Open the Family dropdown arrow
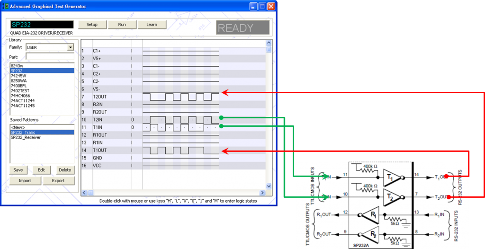485x249 pixels. pyautogui.click(x=71, y=47)
